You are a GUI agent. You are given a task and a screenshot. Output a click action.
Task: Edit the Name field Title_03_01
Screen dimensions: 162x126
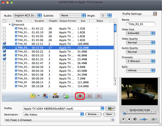coord(141,24)
